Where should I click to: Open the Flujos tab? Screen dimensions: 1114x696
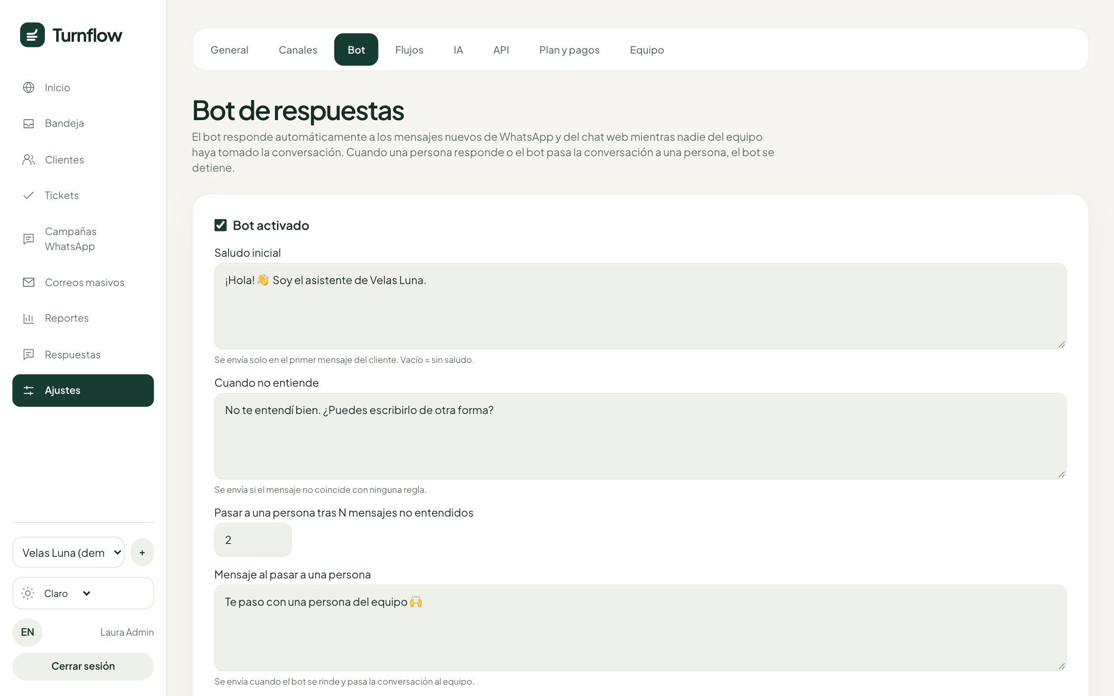click(x=409, y=50)
